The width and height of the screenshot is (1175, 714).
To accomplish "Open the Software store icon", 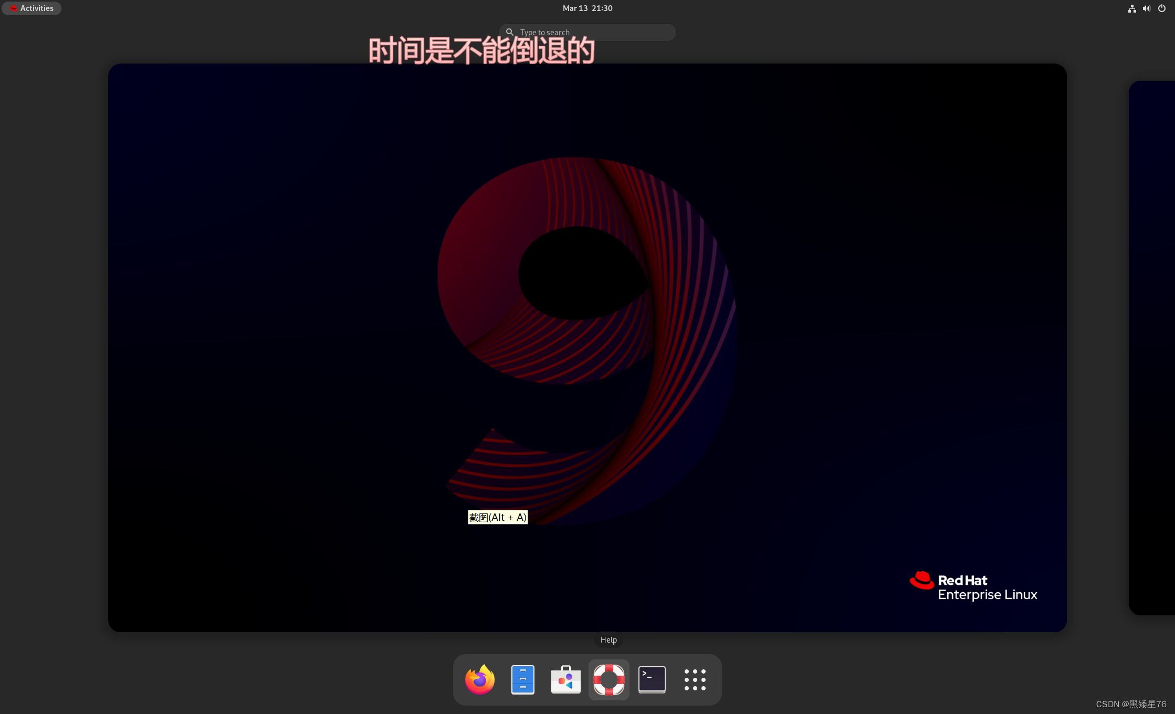I will coord(565,680).
